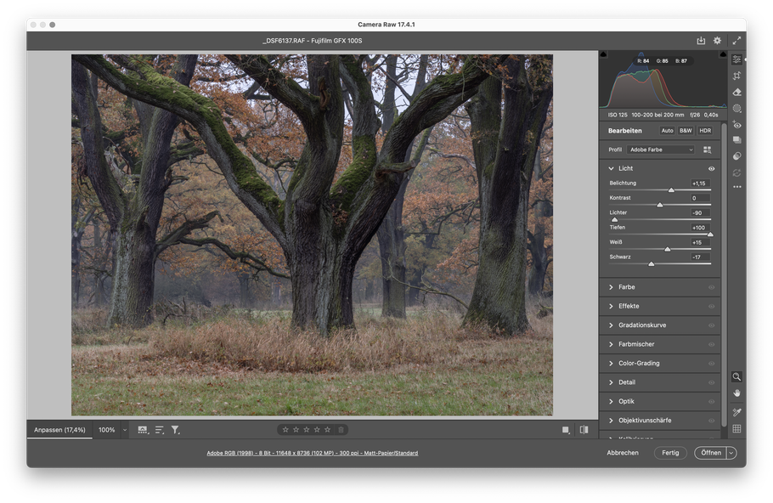The height and width of the screenshot is (503, 773).
Task: Toggle the grid overlay icon
Action: [x=736, y=428]
